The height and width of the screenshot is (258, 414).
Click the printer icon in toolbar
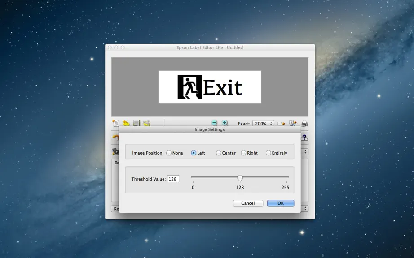[x=304, y=123]
